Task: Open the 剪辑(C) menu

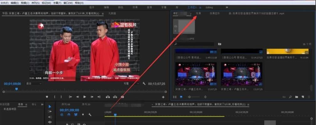Action: click(25, 3)
